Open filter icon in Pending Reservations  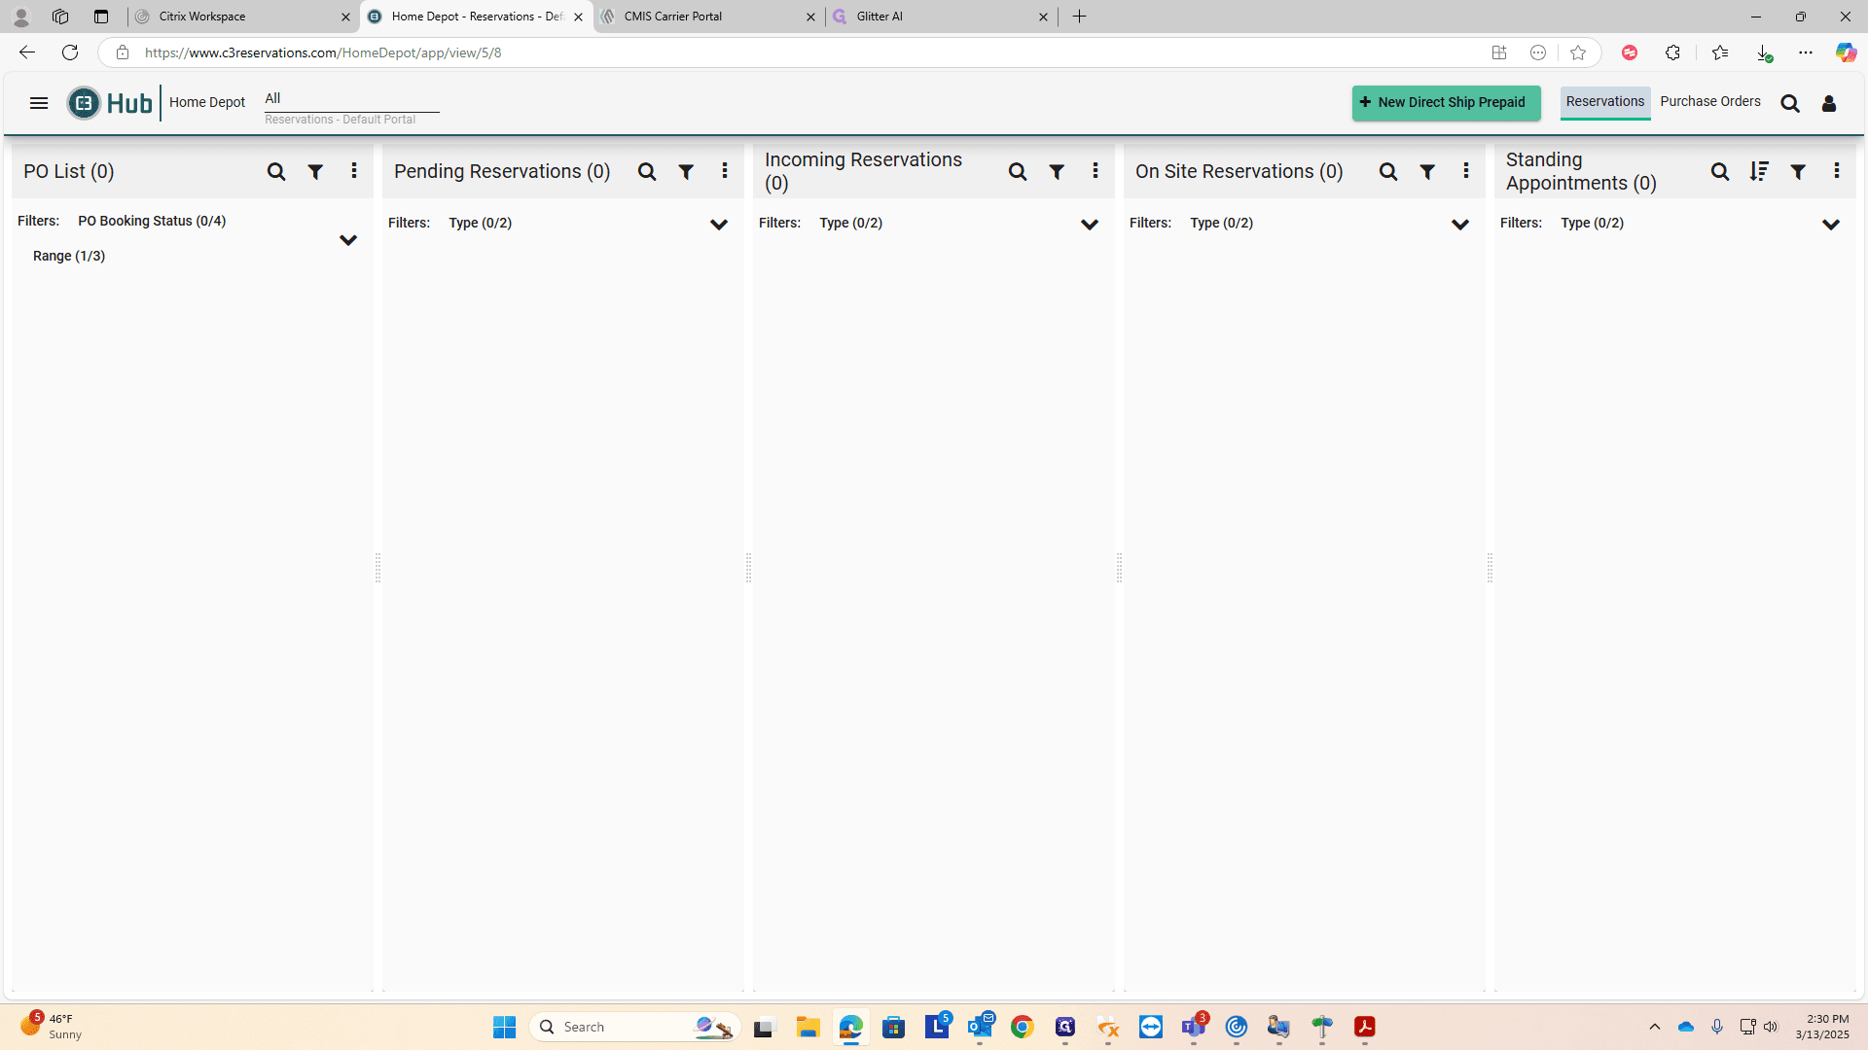click(686, 172)
